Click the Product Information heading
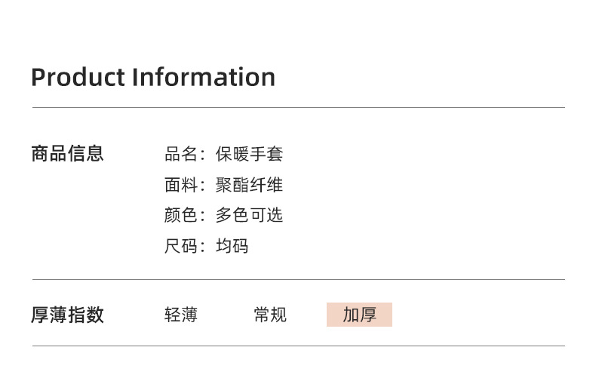The height and width of the screenshot is (378, 596). click(x=153, y=77)
